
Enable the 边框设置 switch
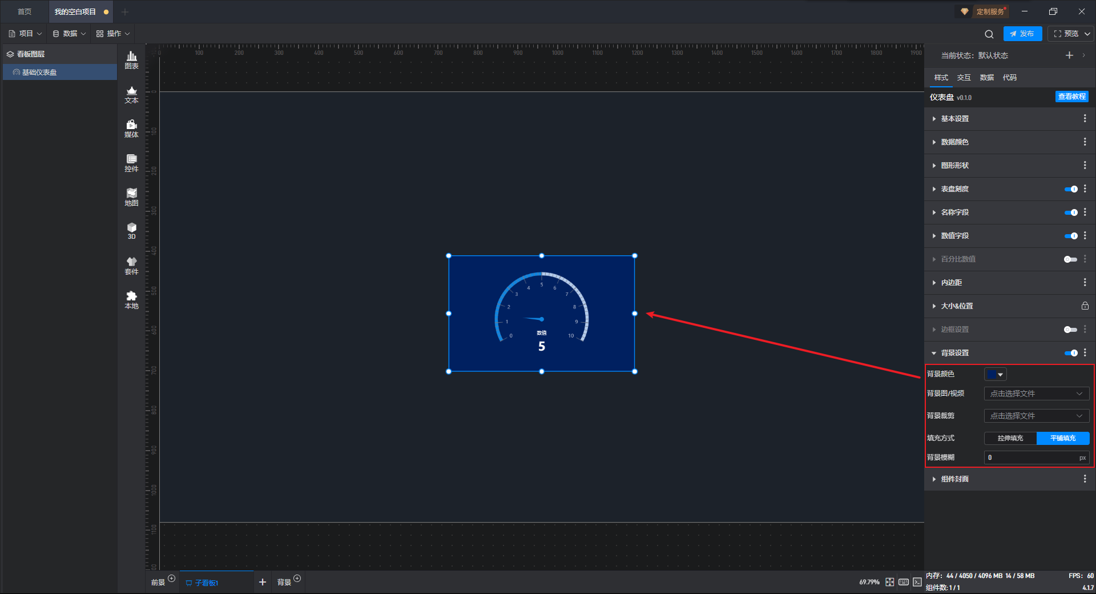point(1071,330)
